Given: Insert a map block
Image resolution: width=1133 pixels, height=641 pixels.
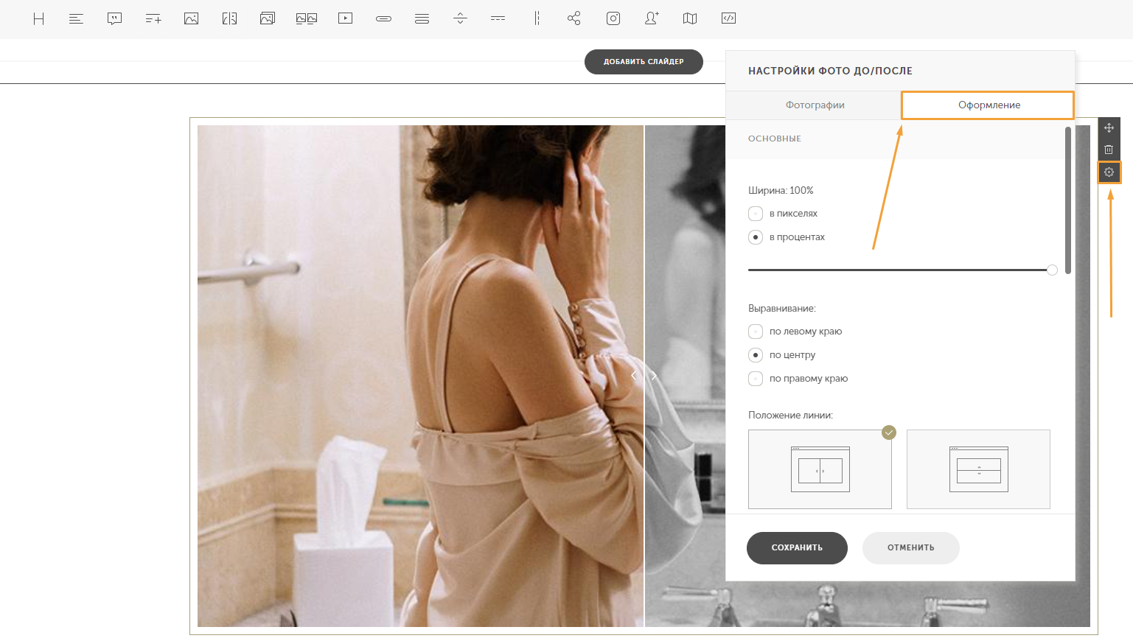Looking at the screenshot, I should (690, 18).
